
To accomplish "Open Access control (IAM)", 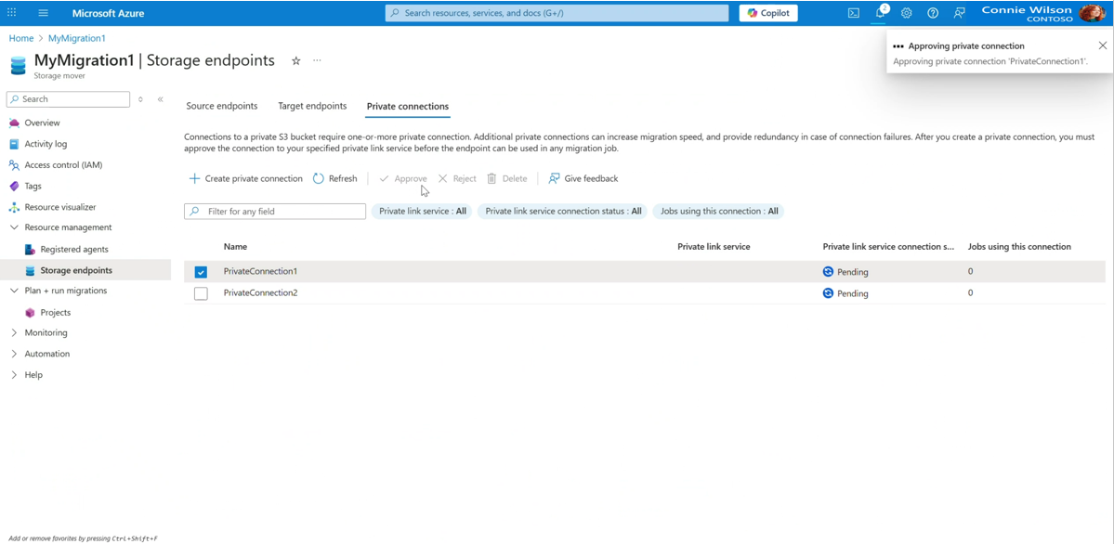I will (x=63, y=165).
